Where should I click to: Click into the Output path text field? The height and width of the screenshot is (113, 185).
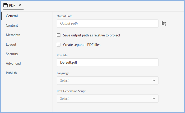pyautogui.click(x=107, y=23)
